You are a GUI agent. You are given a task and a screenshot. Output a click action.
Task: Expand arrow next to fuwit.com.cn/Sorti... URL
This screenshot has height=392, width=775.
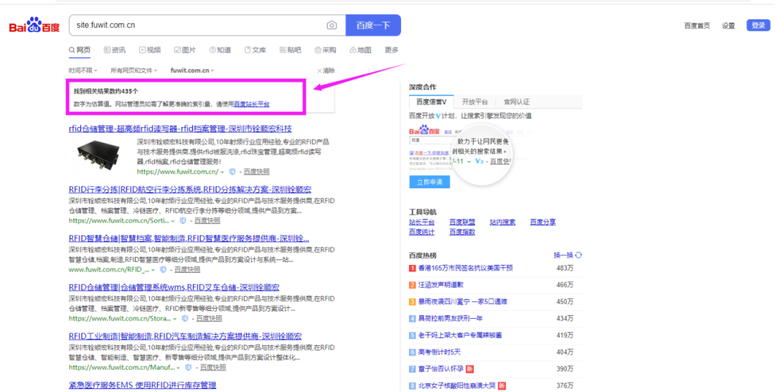pyautogui.click(x=173, y=221)
